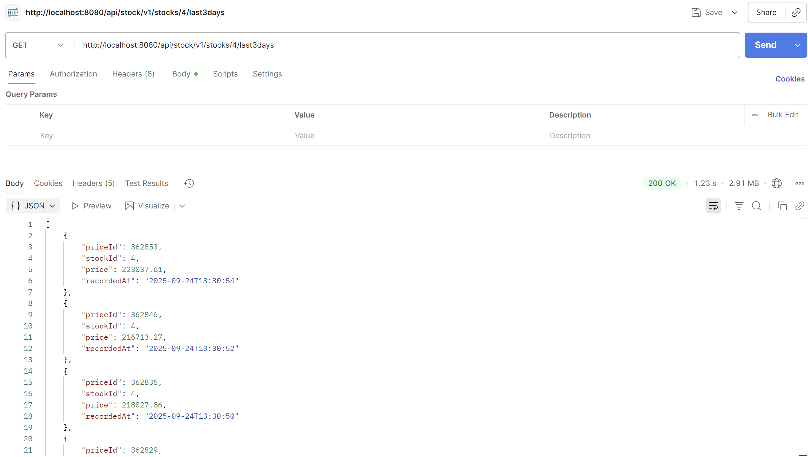Viewport: 808px width, 457px height.
Task: Open response three-dot options menu
Action: (800, 183)
